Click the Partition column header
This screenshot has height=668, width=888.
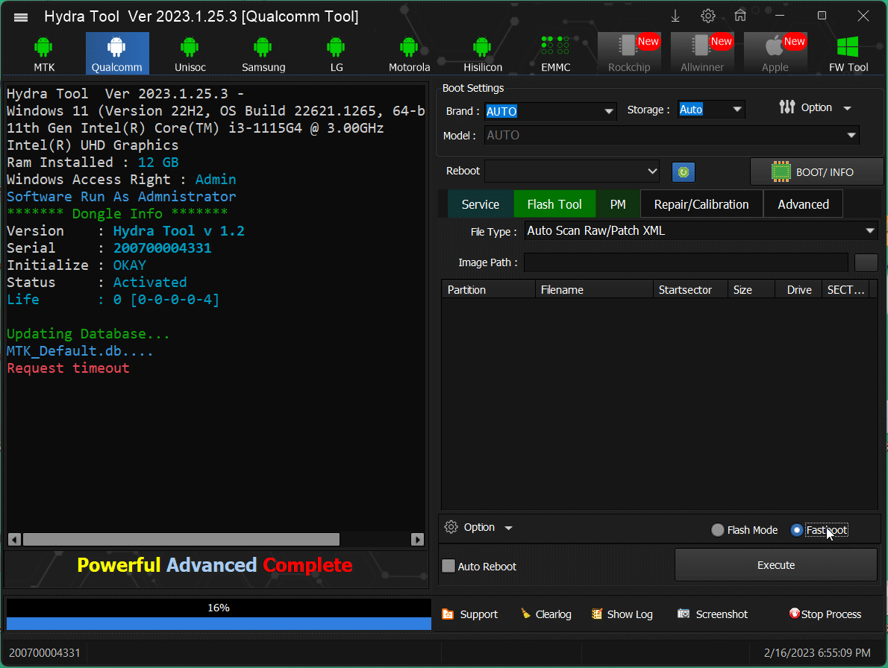(x=488, y=289)
